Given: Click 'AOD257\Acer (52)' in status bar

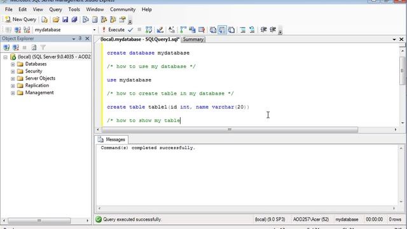Looking at the screenshot, I should (x=311, y=219).
